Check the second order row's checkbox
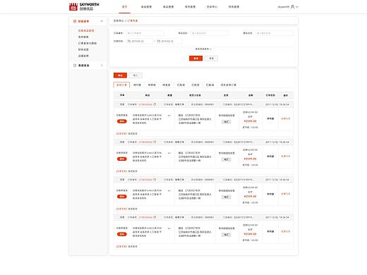Viewport: 367px width, 275px height. point(118,142)
